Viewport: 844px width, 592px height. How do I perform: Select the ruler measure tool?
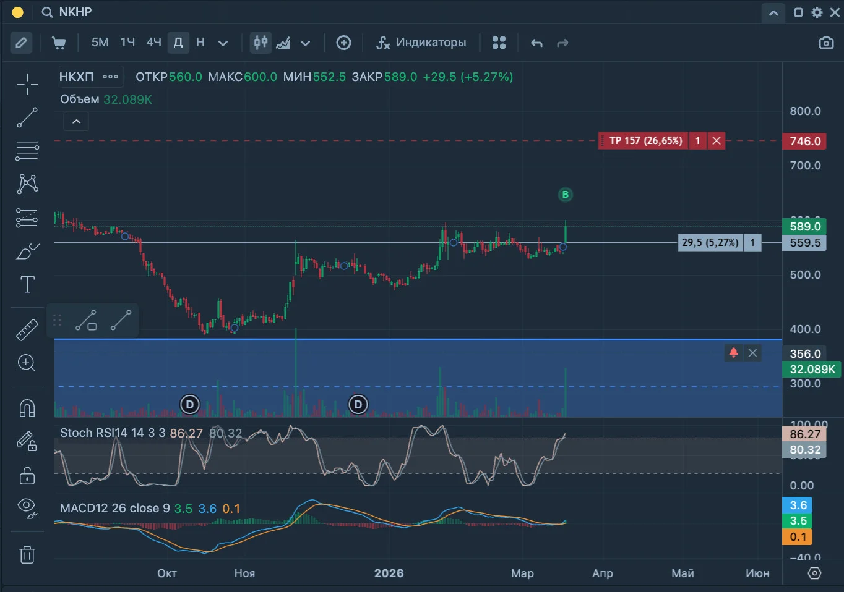27,330
